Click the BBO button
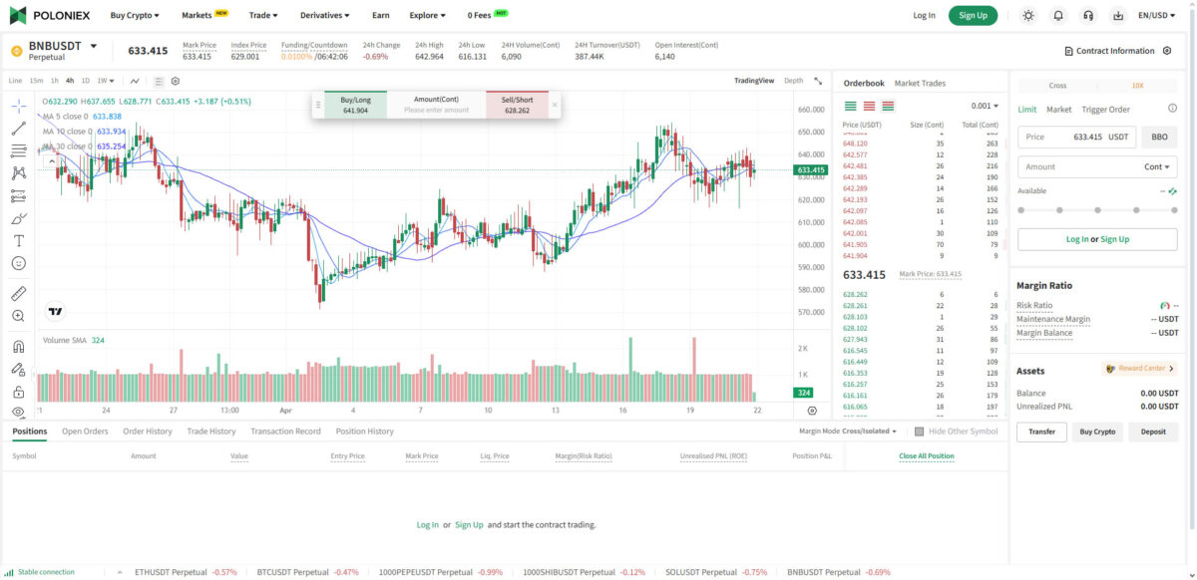Image resolution: width=1197 pixels, height=580 pixels. click(1159, 137)
